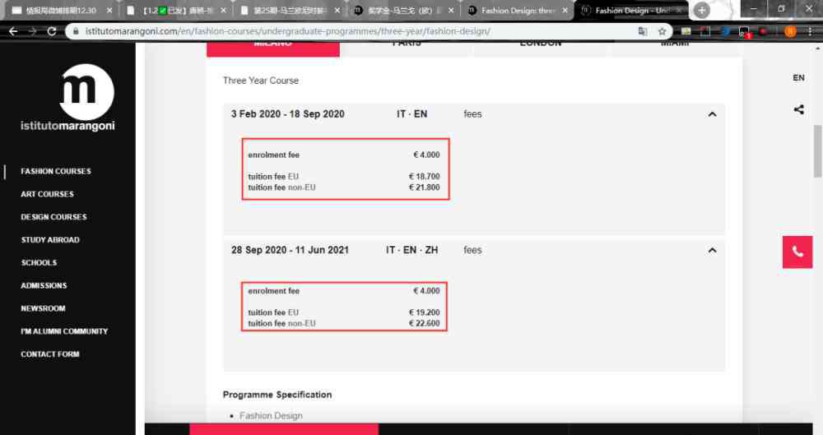Open the orange profile avatar
Image resolution: width=823 pixels, height=435 pixels.
(x=790, y=31)
